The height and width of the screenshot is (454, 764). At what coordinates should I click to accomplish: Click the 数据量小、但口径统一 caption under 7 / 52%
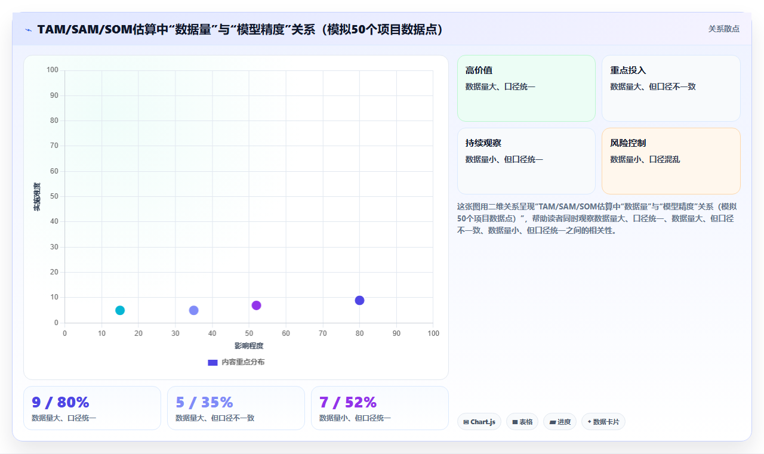point(355,418)
